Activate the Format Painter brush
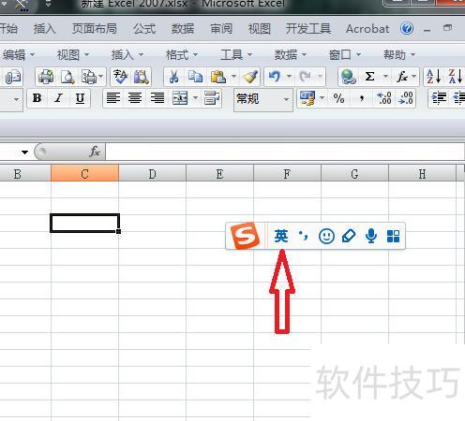This screenshot has height=421, width=465. 250,77
